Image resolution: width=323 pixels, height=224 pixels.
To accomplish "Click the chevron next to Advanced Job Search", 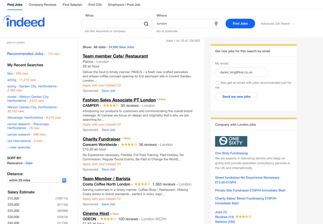I will (x=294, y=24).
